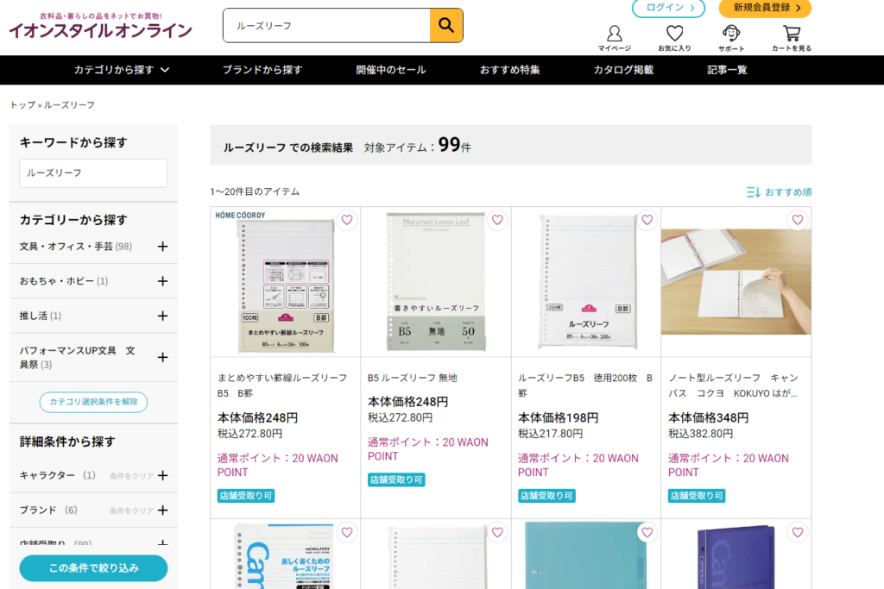The image size is (884, 589).
Task: Click the ログイン button
Action: pyautogui.click(x=669, y=8)
